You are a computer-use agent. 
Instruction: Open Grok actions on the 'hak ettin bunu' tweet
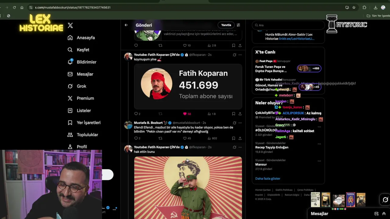234,147
